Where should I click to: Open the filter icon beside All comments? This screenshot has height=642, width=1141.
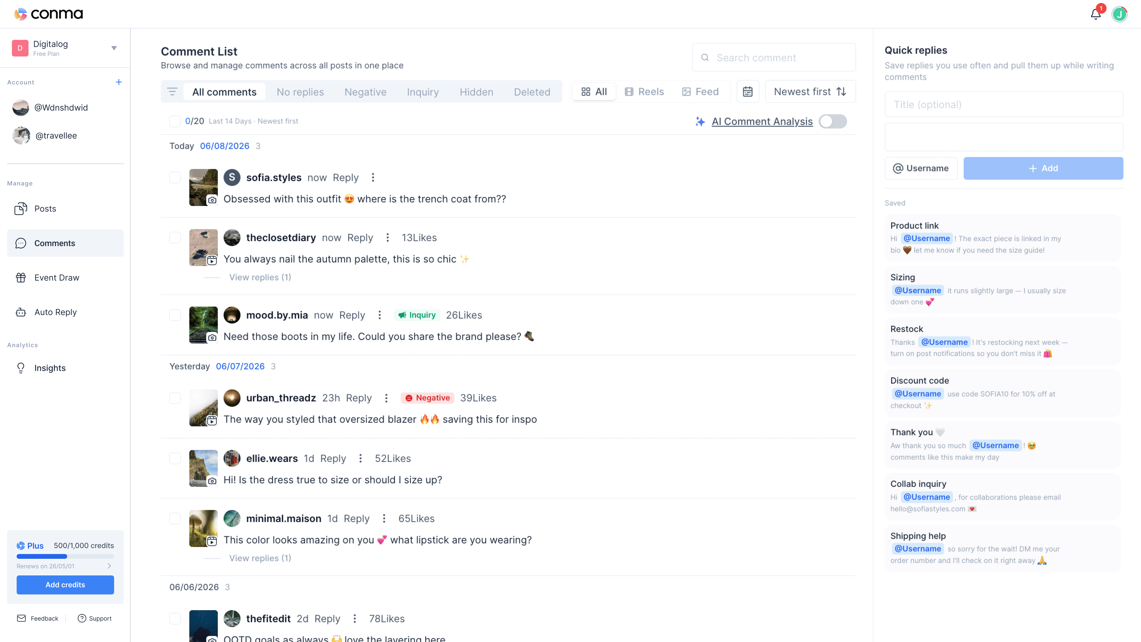172,92
